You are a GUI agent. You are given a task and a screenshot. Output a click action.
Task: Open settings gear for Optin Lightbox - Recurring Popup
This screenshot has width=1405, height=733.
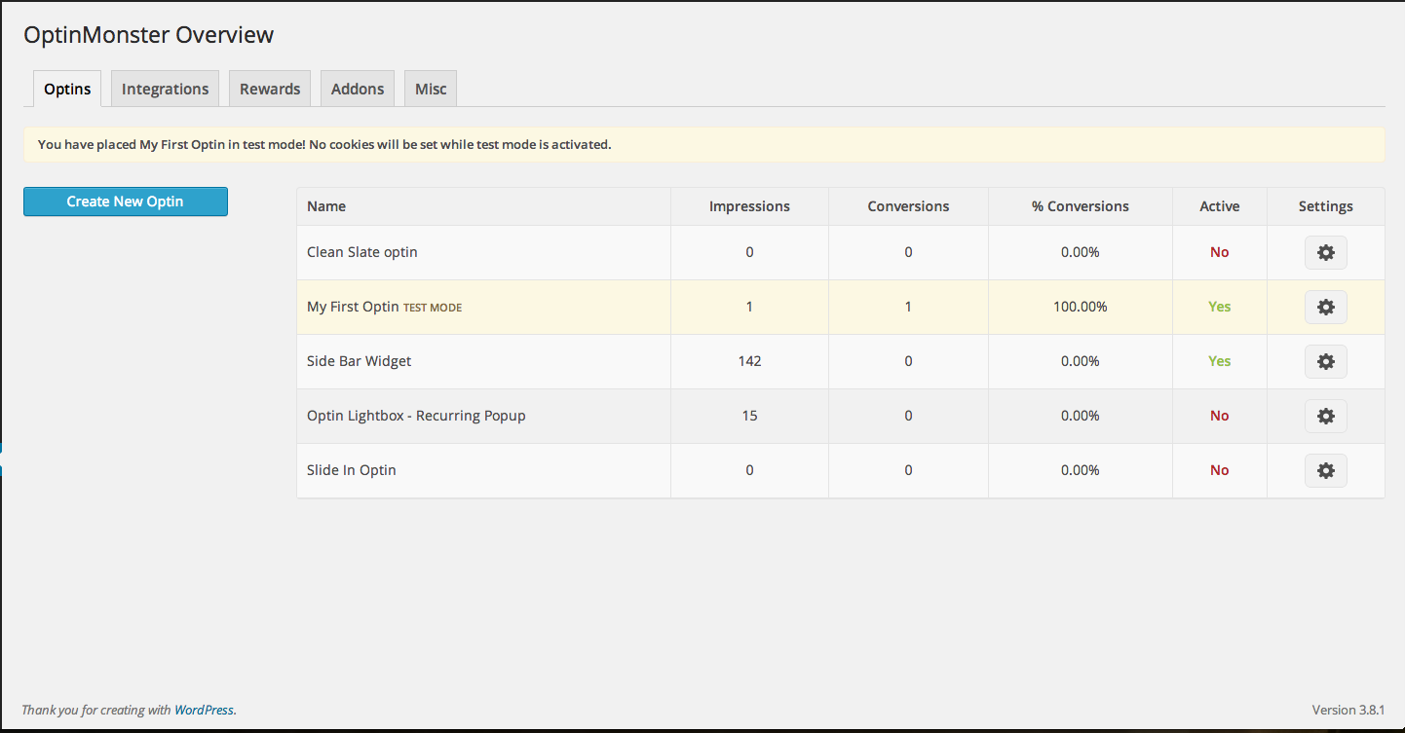(1325, 415)
